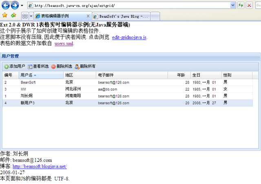Viewport: 261px width, 184px height.
Task: Open the users.xml link
Action: tap(64, 43)
